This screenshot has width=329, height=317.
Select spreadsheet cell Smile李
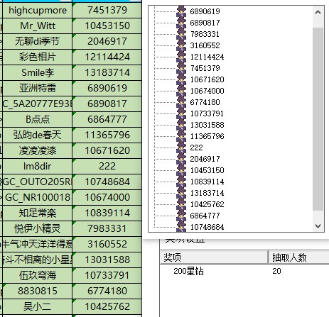(x=38, y=72)
